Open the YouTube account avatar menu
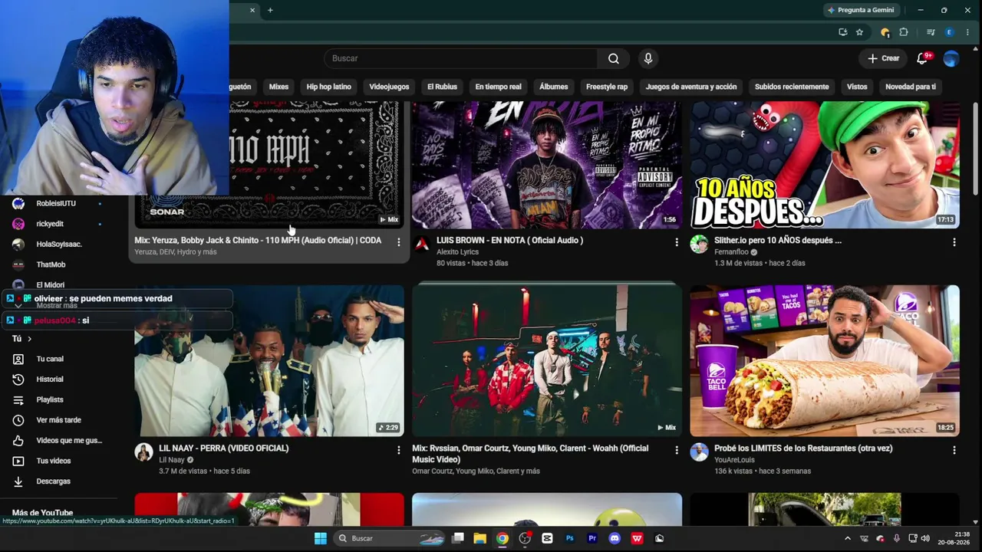This screenshot has width=982, height=552. click(951, 58)
